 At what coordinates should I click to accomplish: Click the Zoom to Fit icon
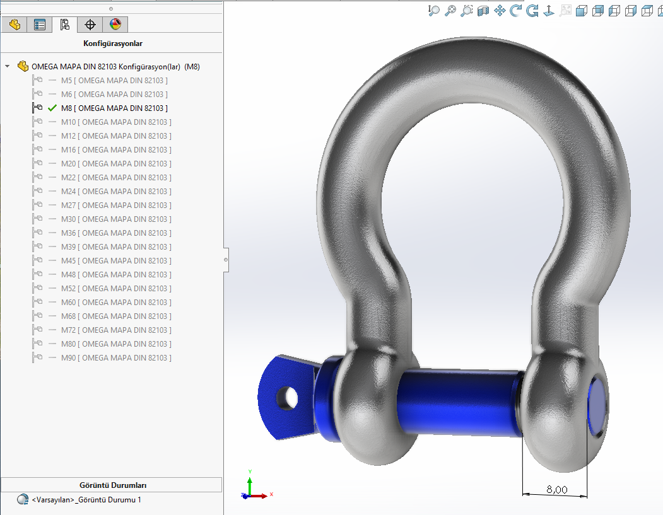(450, 11)
